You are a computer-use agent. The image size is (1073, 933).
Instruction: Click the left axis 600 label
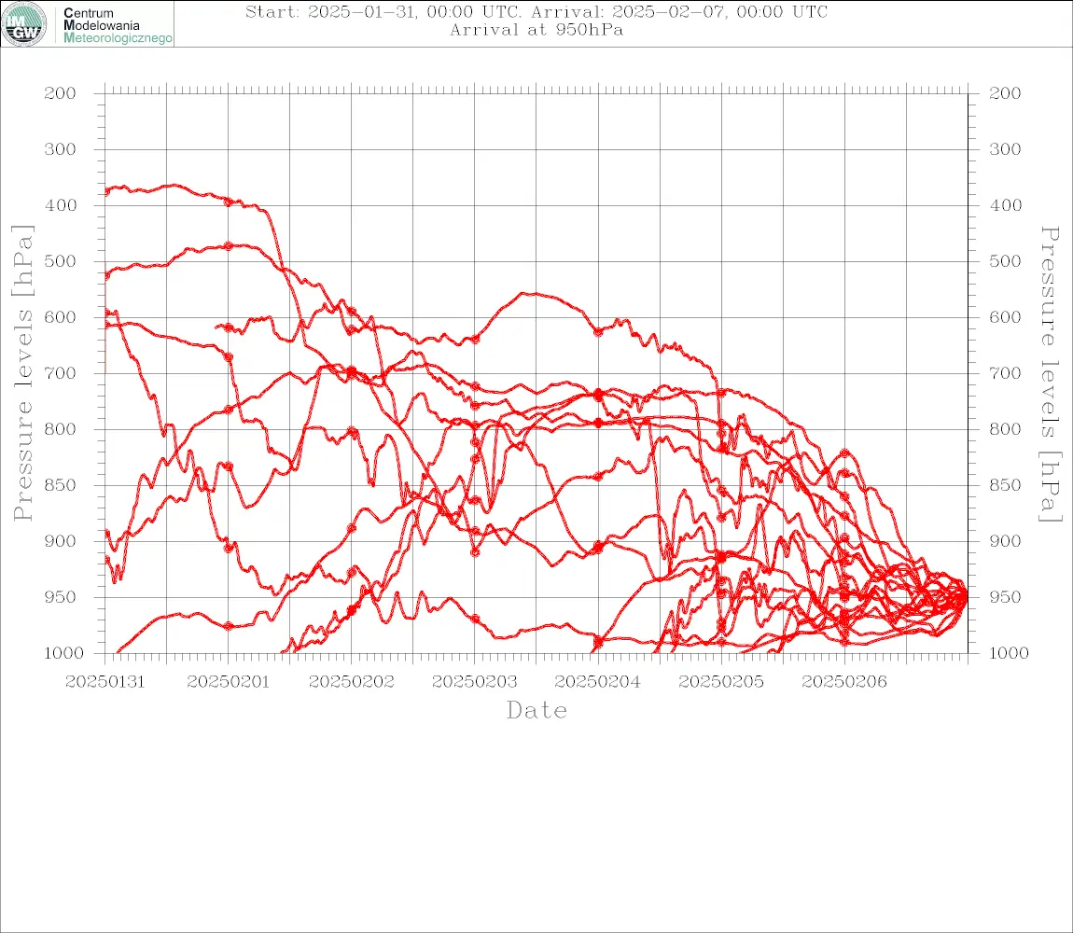(61, 317)
